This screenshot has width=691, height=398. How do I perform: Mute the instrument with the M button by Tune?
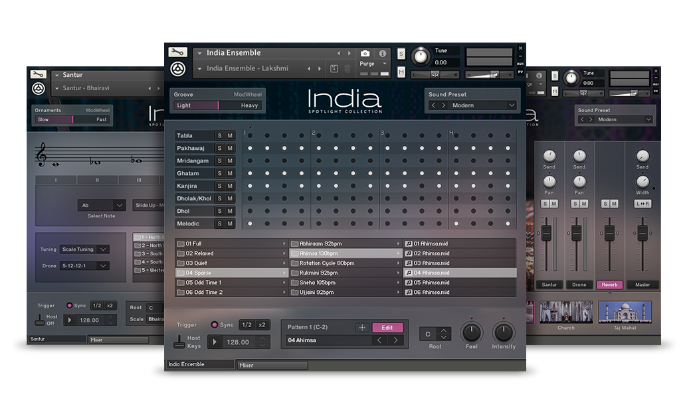401,72
